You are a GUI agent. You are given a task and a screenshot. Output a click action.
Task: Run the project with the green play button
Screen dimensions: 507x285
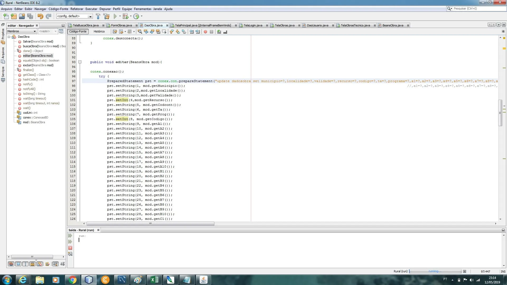point(115,16)
